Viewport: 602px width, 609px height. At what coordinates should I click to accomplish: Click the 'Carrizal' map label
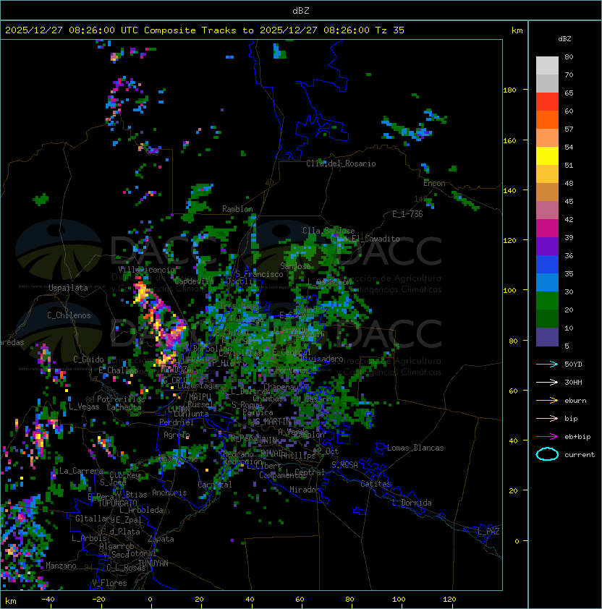click(215, 485)
